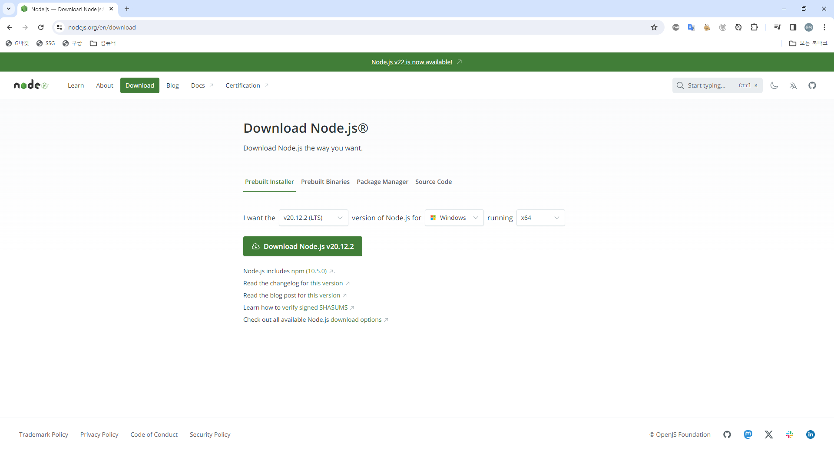The width and height of the screenshot is (834, 451).
Task: Open the 쿠팡 bookmark
Action: [x=72, y=43]
